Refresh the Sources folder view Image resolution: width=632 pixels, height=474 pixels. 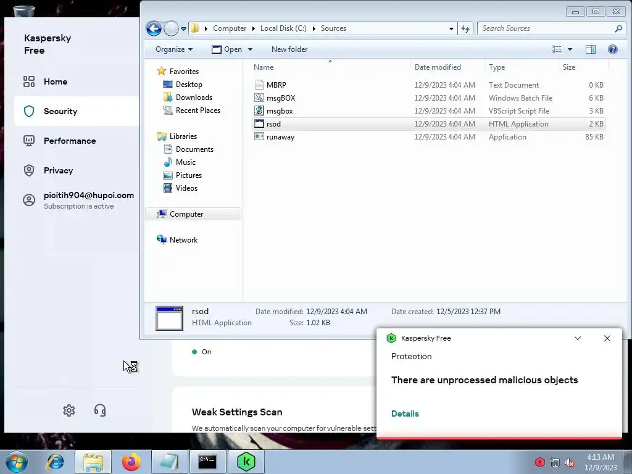click(x=465, y=28)
